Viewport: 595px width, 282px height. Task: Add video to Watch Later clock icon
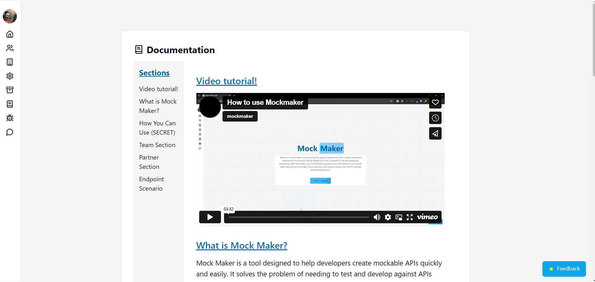click(x=435, y=118)
